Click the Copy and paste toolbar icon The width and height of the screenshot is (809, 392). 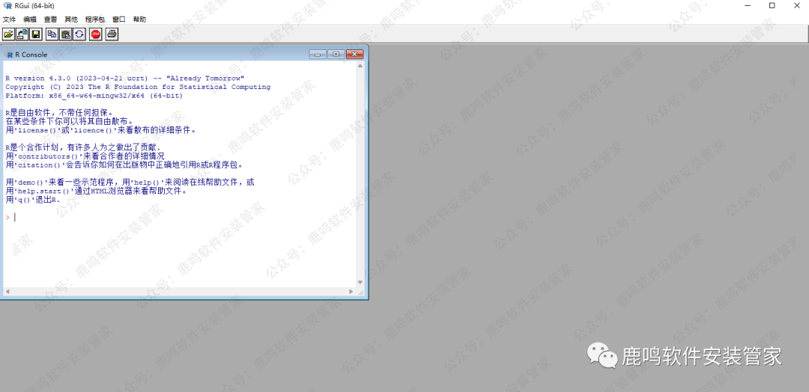79,34
